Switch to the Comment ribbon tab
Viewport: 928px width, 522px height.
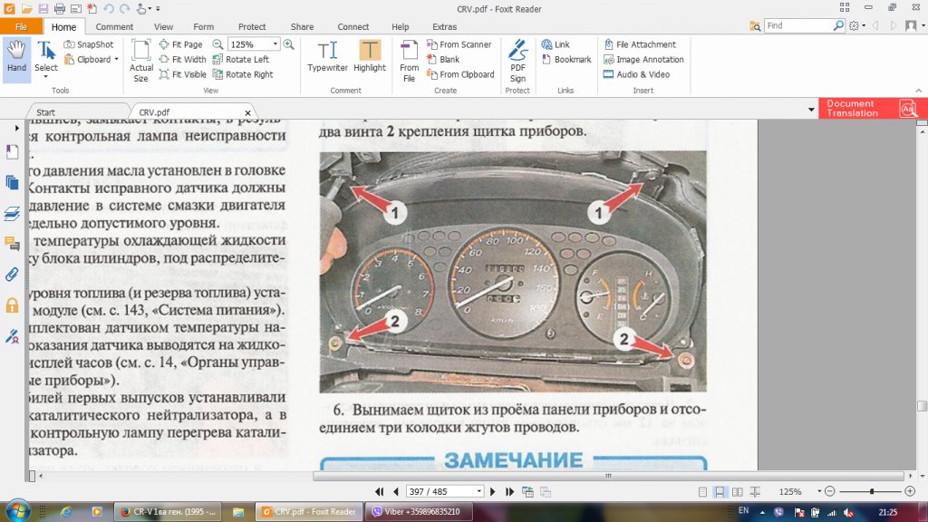[x=114, y=27]
